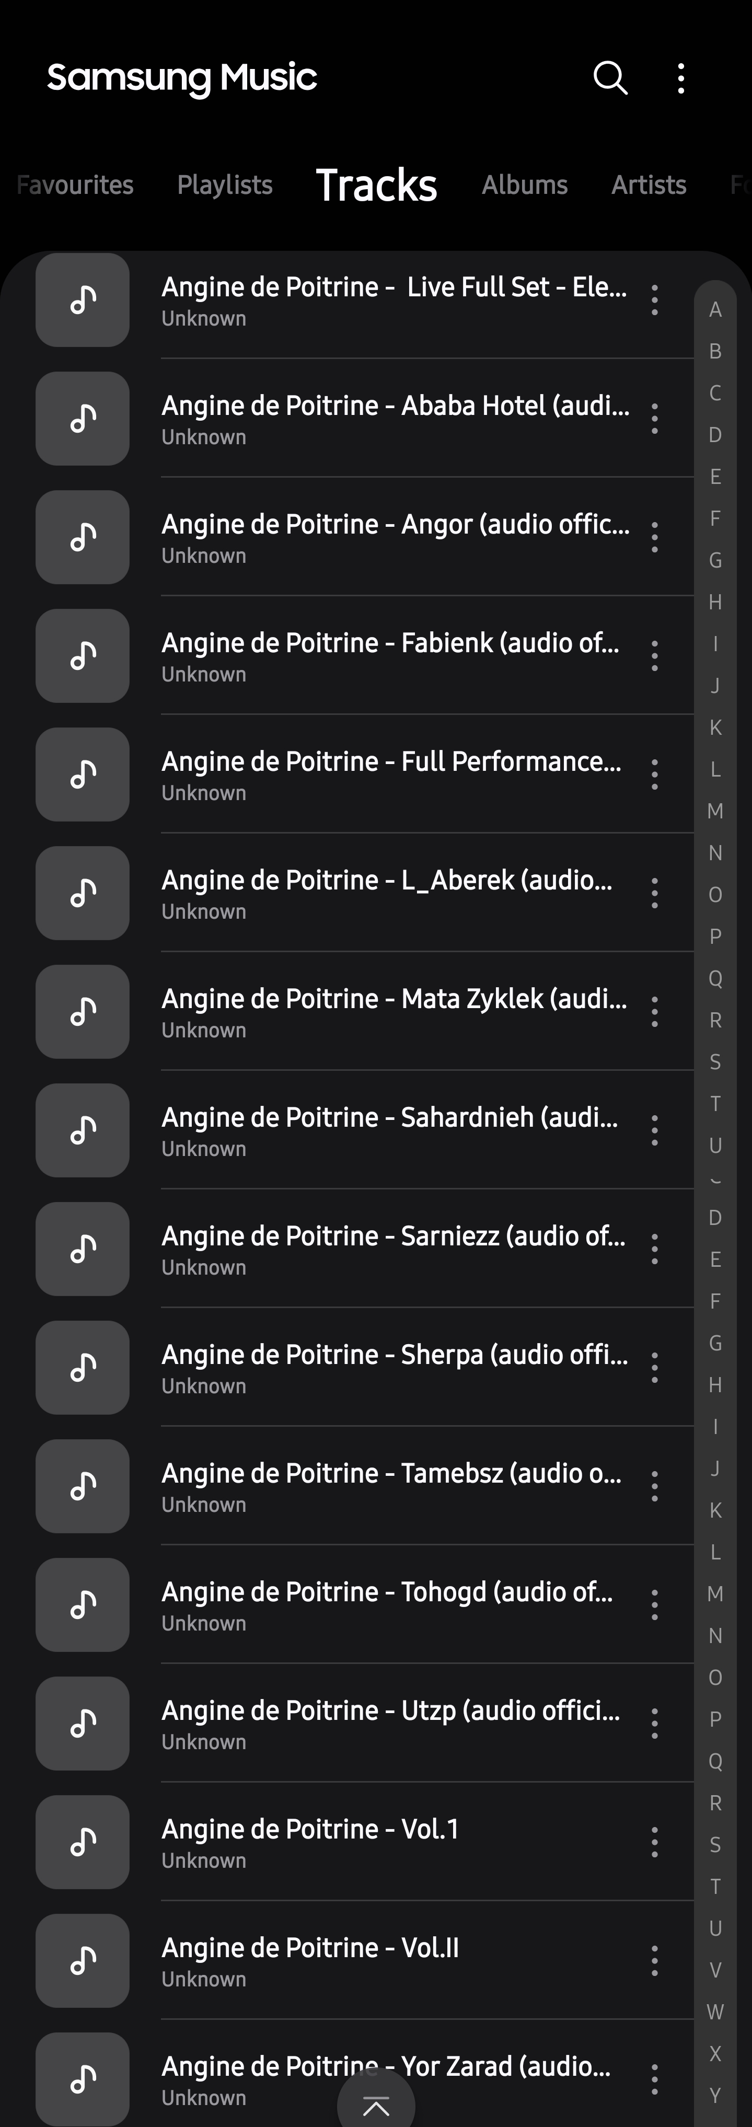Jump to letter W in index bar
This screenshot has width=752, height=2127.
(715, 2012)
